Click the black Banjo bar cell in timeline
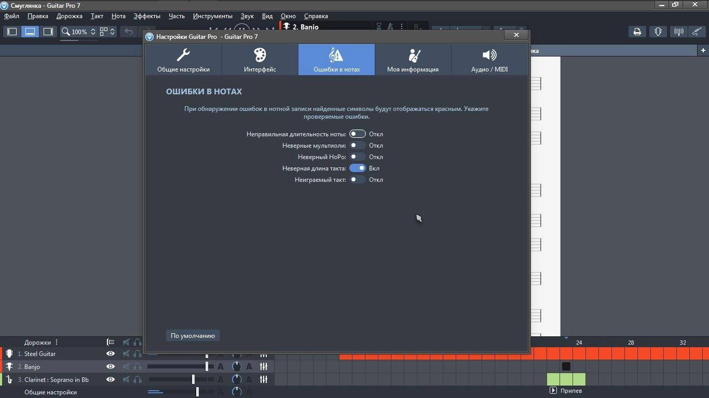 [566, 366]
